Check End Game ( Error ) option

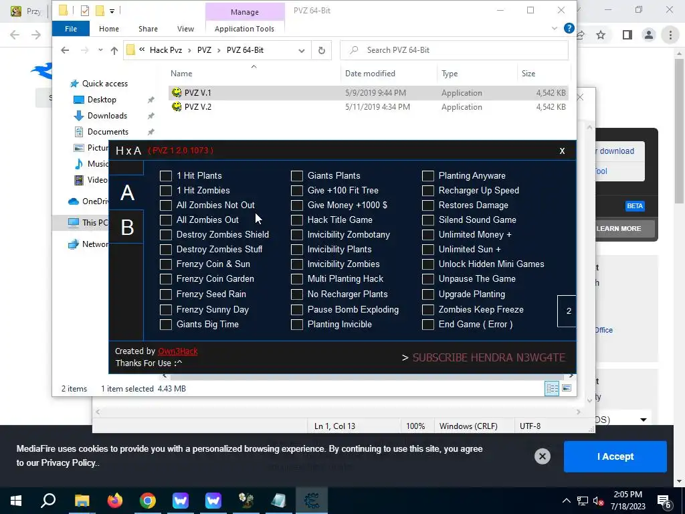[427, 325]
